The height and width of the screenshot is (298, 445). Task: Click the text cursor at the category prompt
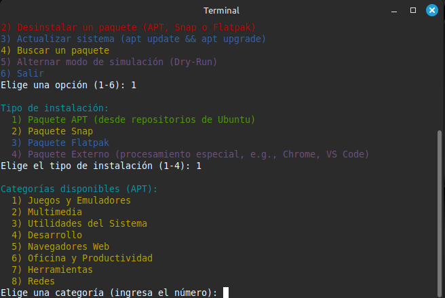coord(226,293)
